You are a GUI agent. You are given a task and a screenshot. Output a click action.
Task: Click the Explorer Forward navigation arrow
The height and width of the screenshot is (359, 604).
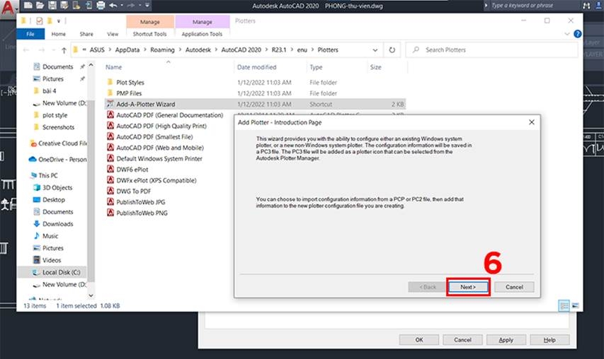pos(41,50)
